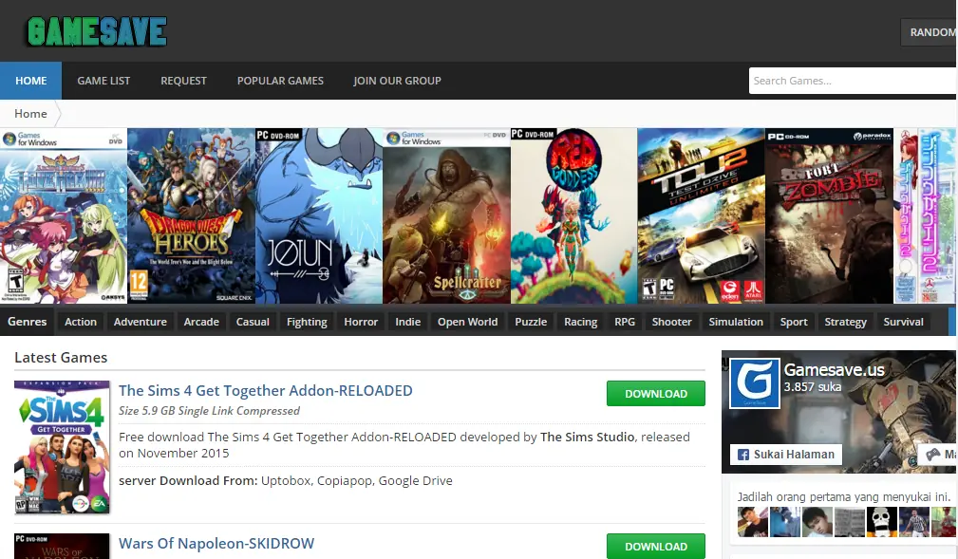Select the Action genre
This screenshot has width=958, height=559.
click(x=81, y=322)
